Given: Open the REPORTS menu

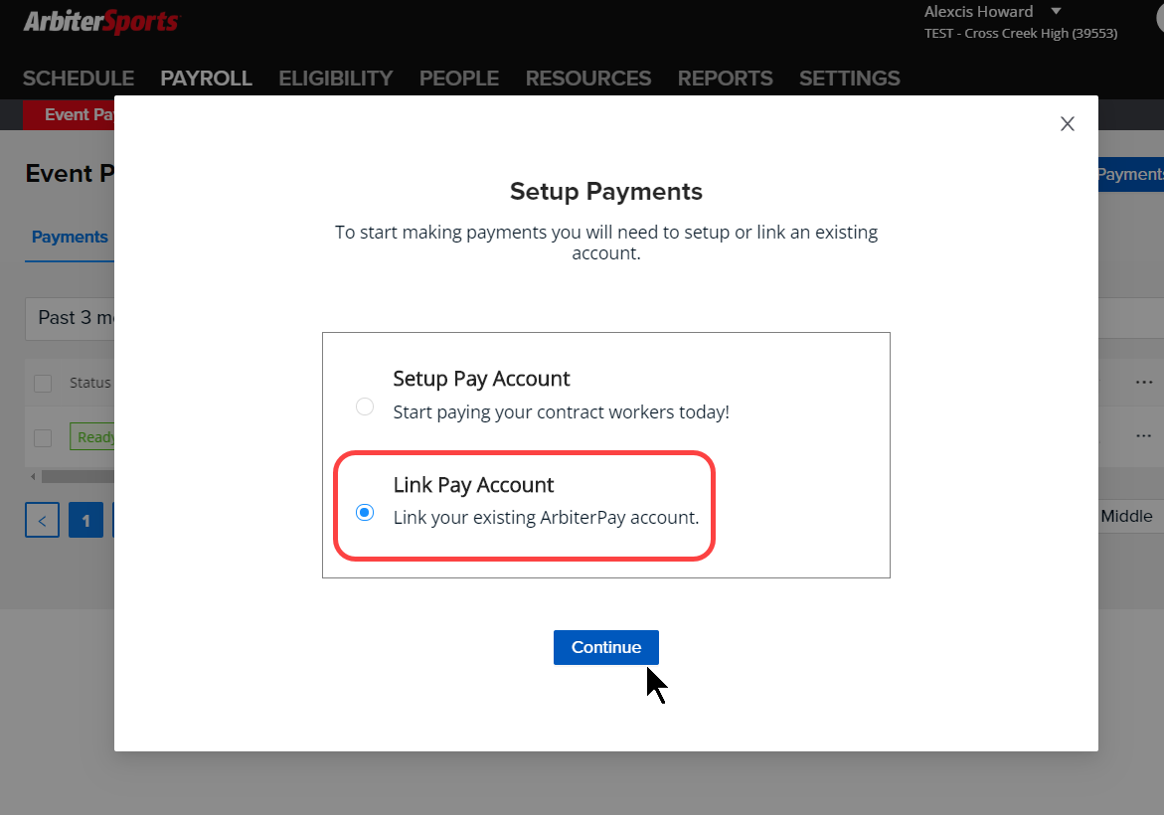Looking at the screenshot, I should coord(726,79).
